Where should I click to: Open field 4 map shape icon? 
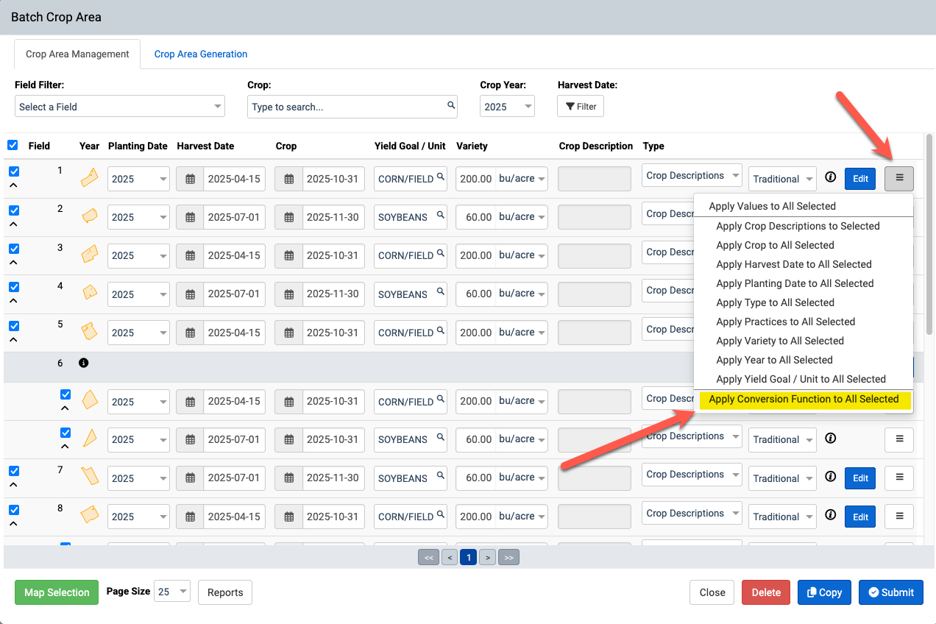coord(89,292)
